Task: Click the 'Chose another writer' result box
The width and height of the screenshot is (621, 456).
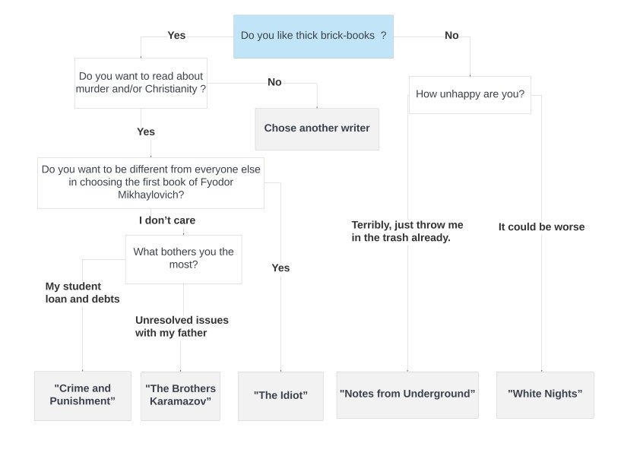Action: (x=317, y=129)
